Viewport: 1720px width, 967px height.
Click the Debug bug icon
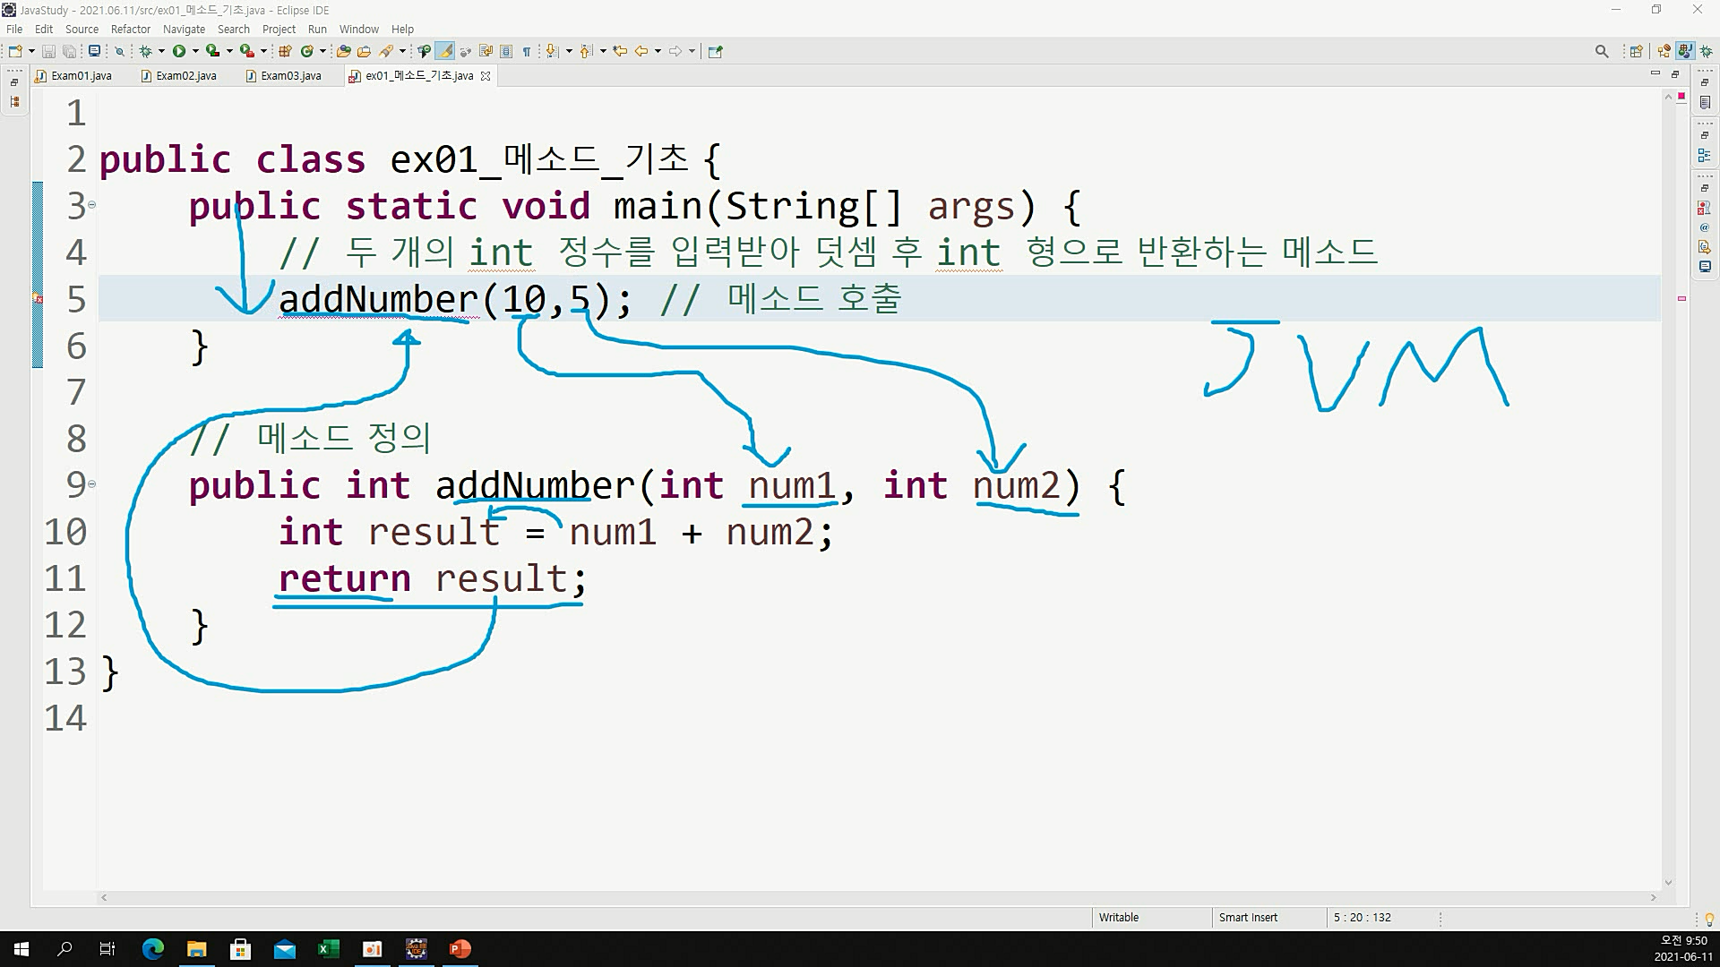[x=145, y=51]
